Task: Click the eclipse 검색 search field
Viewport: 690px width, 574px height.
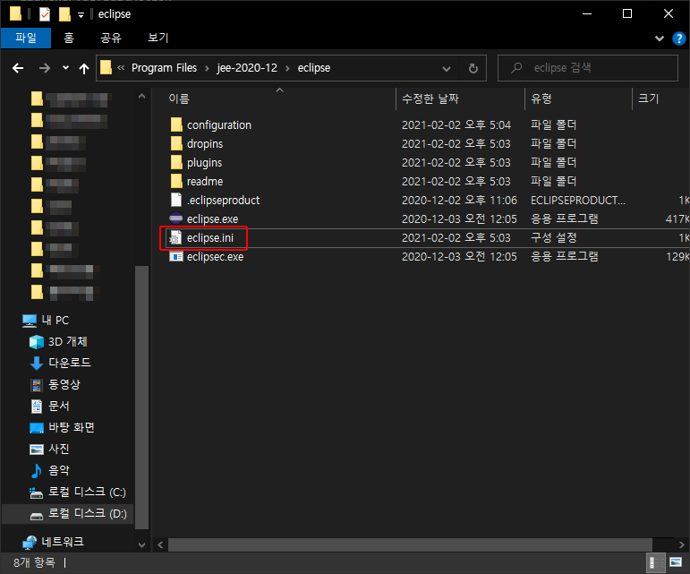Action: [x=587, y=68]
